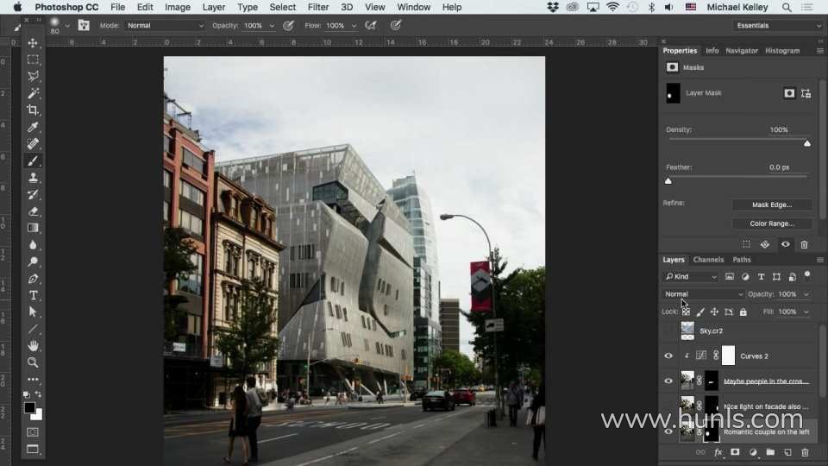Image resolution: width=828 pixels, height=466 pixels.
Task: Open the Essentials workspace dropdown
Action: (777, 26)
